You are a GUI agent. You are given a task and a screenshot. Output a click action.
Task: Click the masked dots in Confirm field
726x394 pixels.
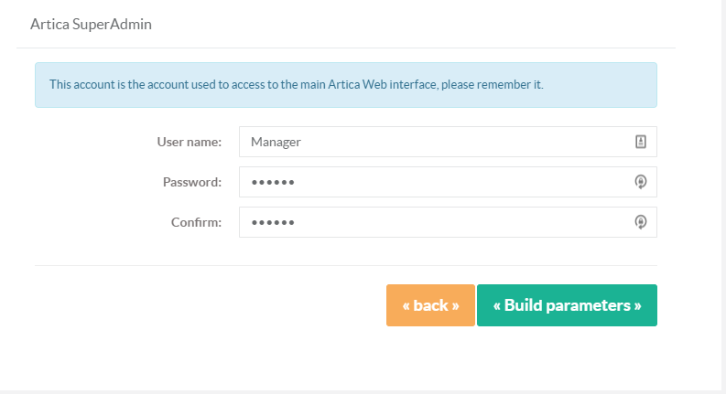coord(273,222)
